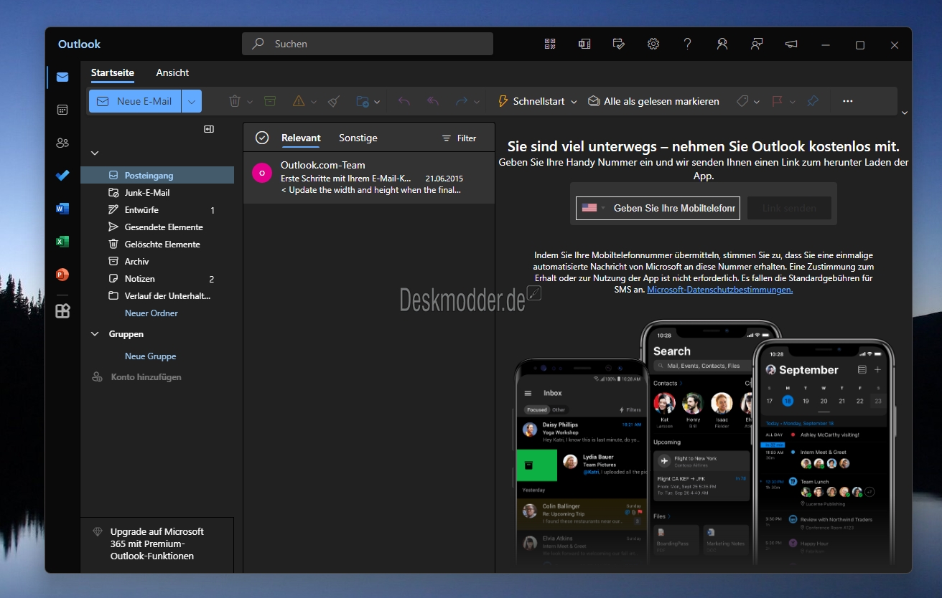The width and height of the screenshot is (942, 598).
Task: Switch to the Ansicht tab
Action: point(172,72)
